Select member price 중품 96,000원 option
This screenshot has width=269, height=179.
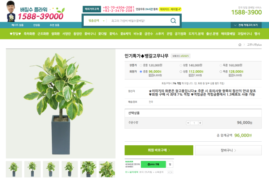click(x=141, y=72)
